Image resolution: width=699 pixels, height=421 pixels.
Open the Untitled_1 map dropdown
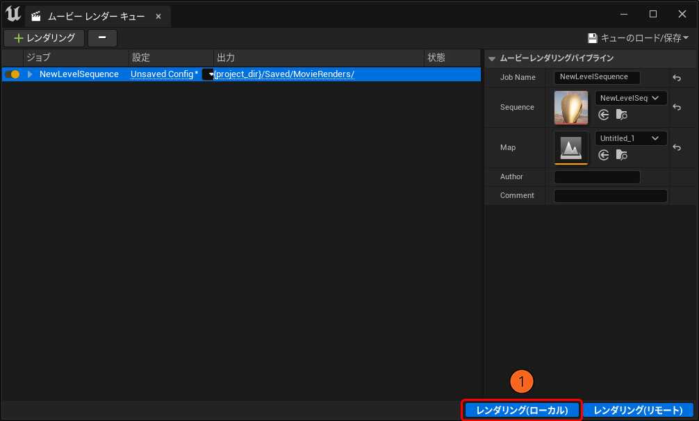click(631, 138)
